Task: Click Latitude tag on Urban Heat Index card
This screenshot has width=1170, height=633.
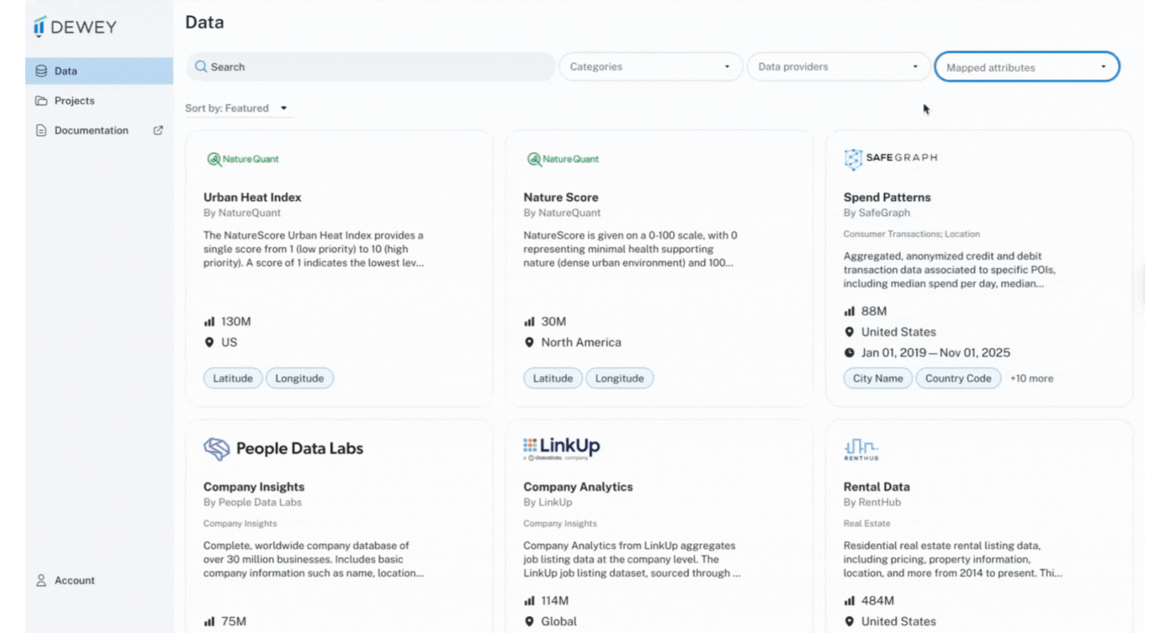Action: point(233,378)
